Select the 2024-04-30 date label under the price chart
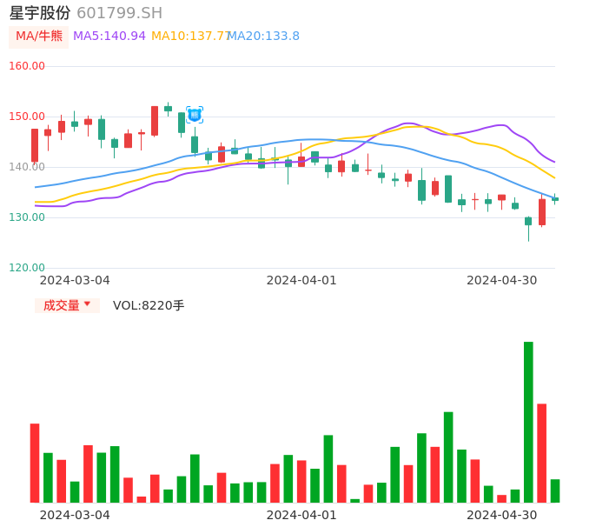This screenshot has width=596, height=527. pos(501,280)
